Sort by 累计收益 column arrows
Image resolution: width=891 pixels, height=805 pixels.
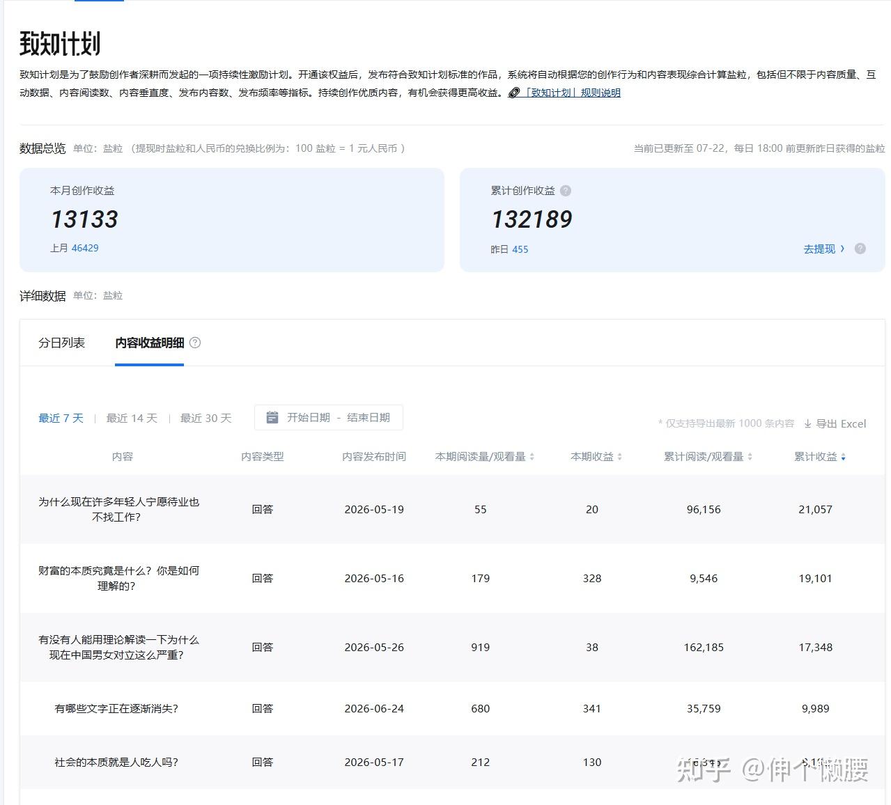pos(844,457)
